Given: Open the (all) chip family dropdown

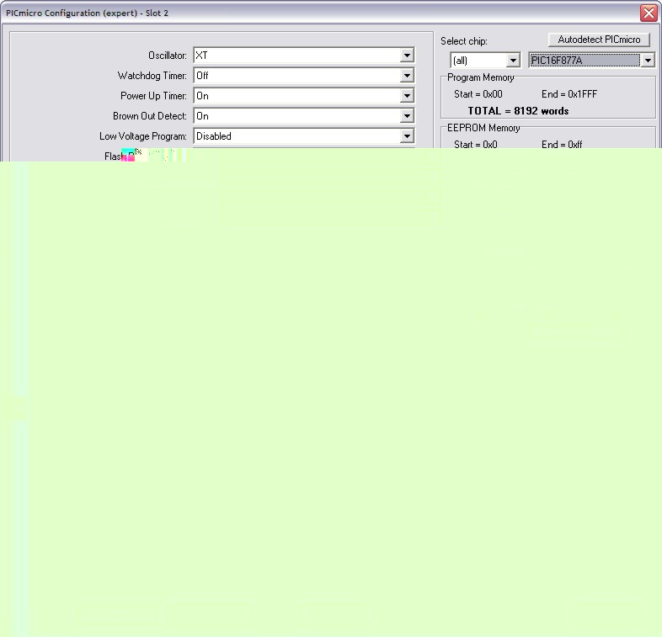Looking at the screenshot, I should point(485,61).
